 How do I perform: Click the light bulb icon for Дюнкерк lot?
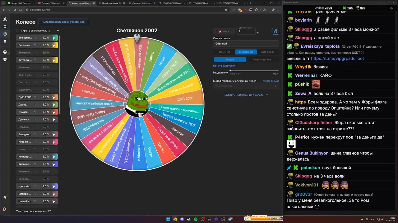tap(54, 120)
